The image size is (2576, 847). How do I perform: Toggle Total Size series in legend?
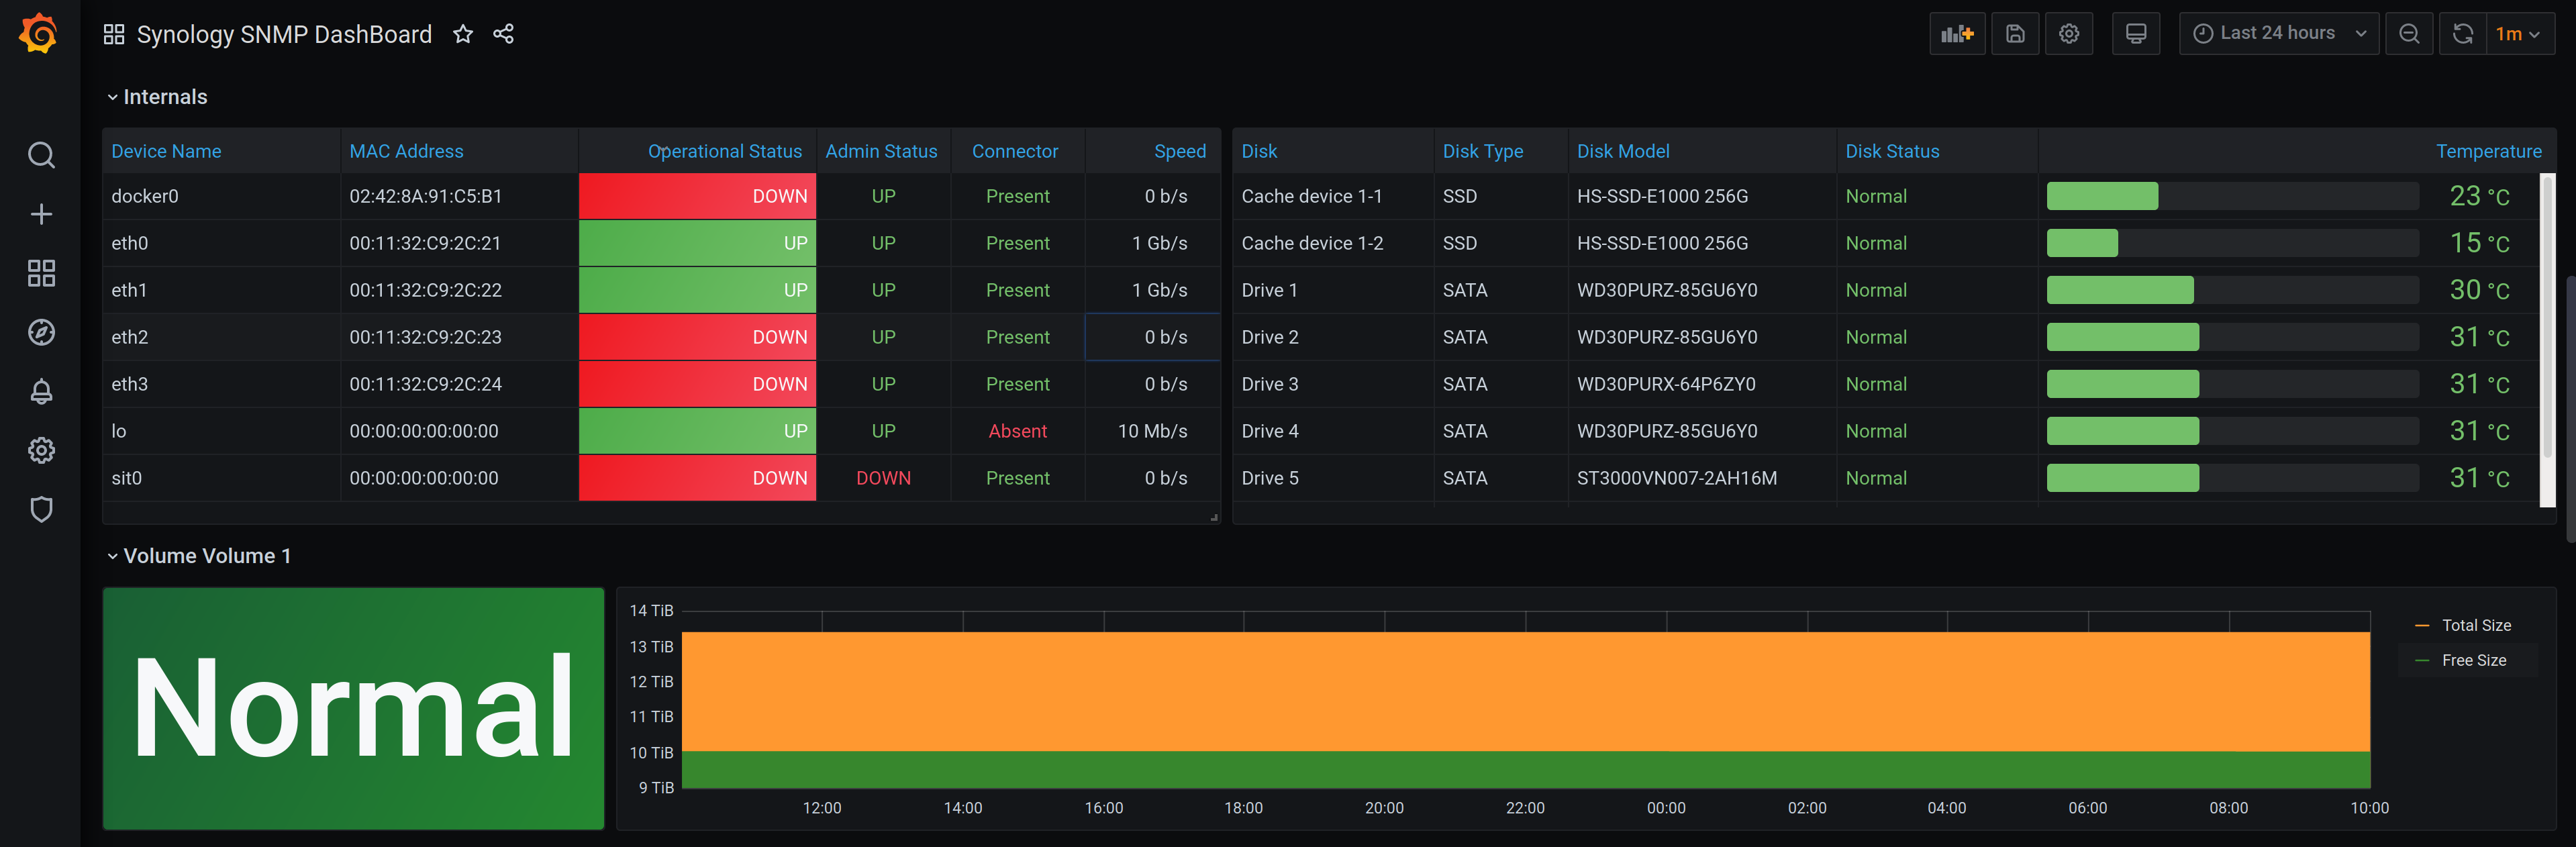(2475, 625)
